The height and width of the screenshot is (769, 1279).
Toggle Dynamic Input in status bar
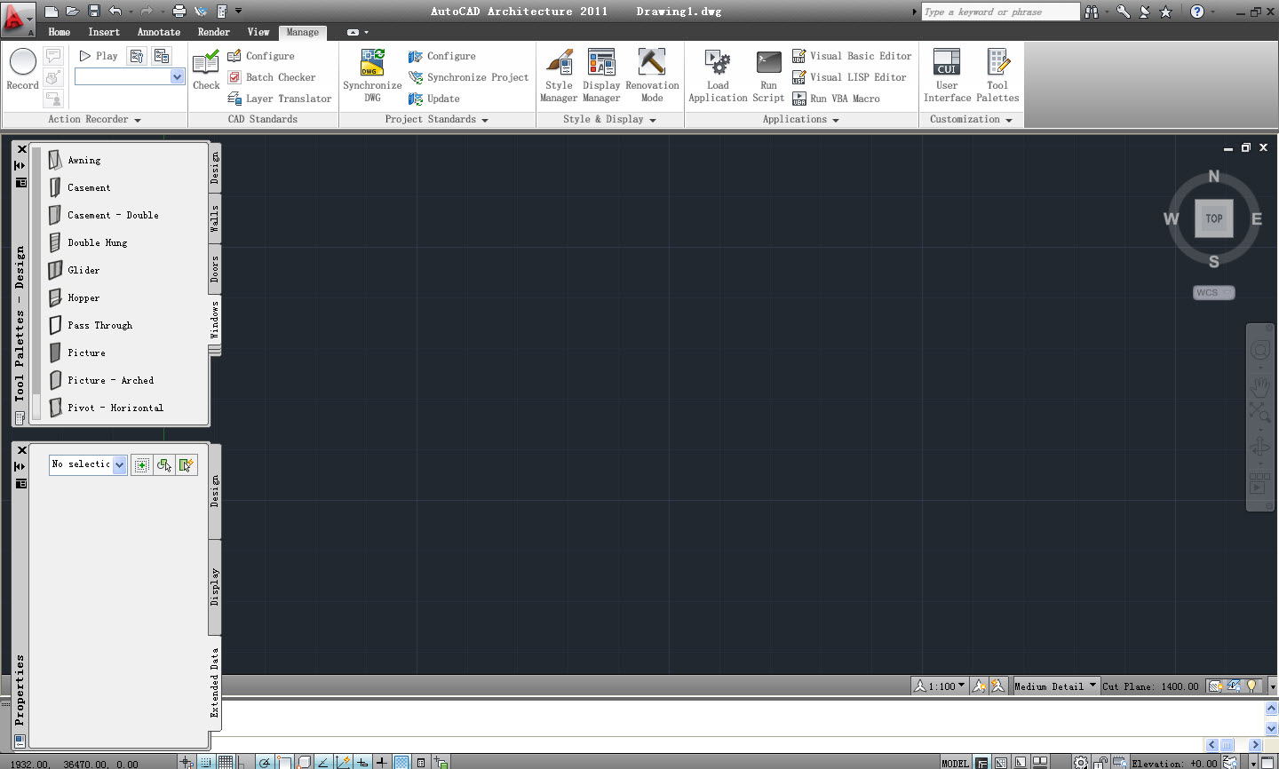pos(362,763)
